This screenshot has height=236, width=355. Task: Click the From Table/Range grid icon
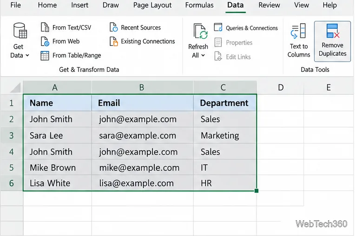click(x=45, y=56)
